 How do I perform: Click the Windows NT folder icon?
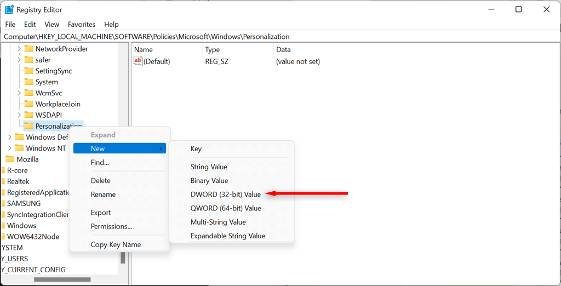(x=19, y=148)
